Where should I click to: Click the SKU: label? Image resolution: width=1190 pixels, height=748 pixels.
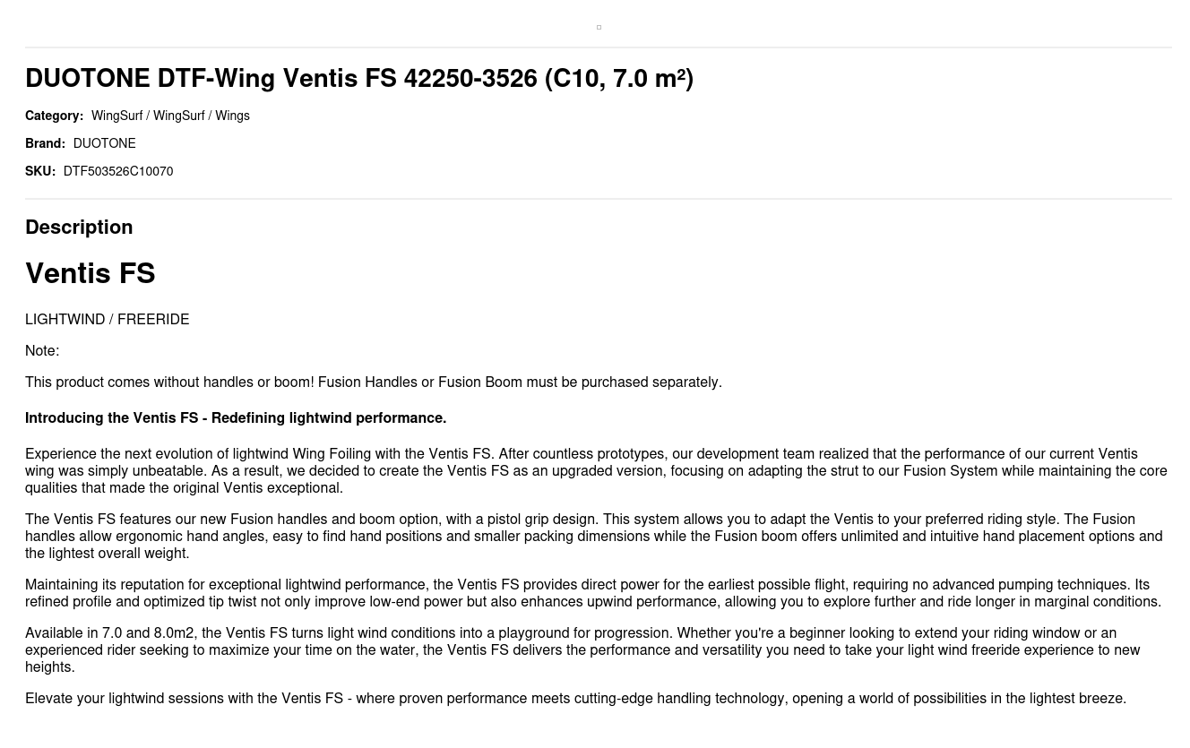pyautogui.click(x=40, y=172)
